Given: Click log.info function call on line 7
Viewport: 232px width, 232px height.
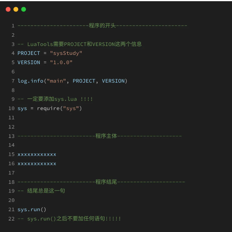Looking at the screenshot, I should pos(30,81).
